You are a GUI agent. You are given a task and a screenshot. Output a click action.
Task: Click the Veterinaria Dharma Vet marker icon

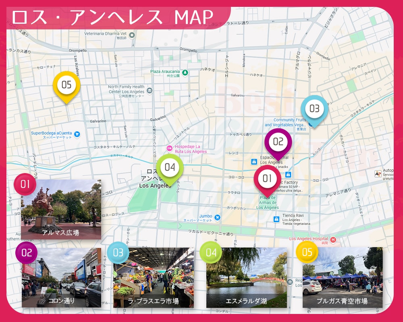click(132, 35)
